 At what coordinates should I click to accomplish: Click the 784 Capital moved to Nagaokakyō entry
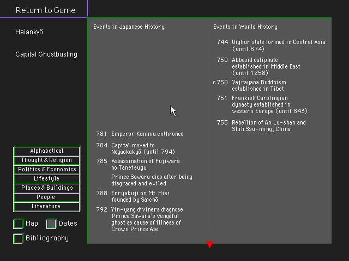(136, 148)
